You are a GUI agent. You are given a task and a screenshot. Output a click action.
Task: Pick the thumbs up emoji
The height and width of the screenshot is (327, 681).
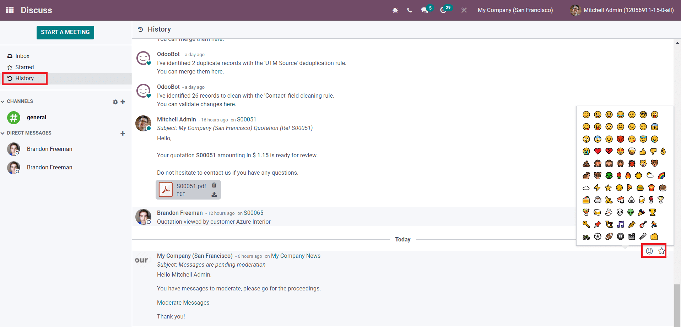pos(643,152)
